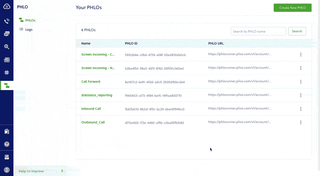
Task: Click the 6 PHLOs count label
Action: pos(88,30)
